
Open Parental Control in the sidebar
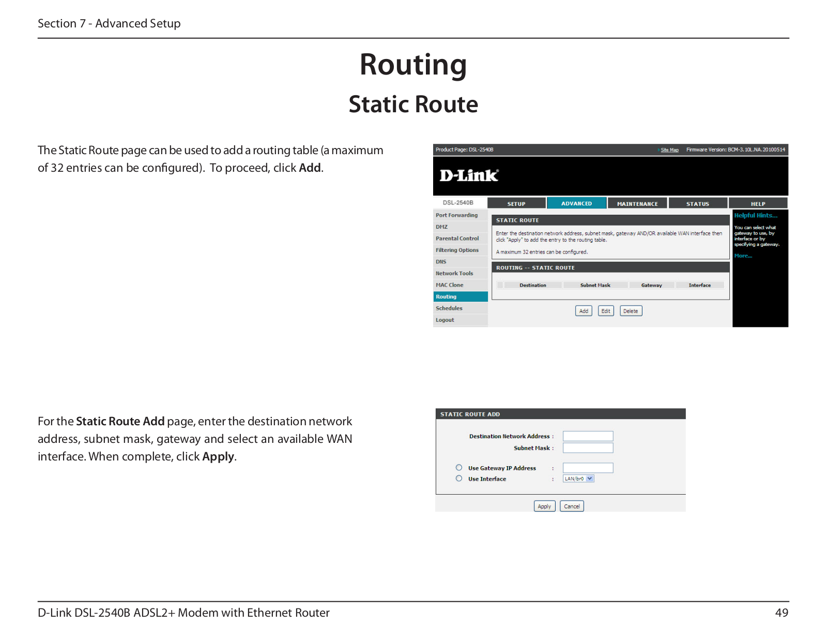[460, 239]
